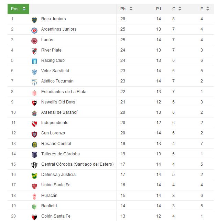Click the Vélez Sarsfield badge icon

tap(34, 72)
